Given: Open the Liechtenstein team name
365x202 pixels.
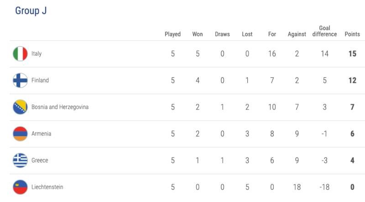Looking at the screenshot, I should [47, 187].
